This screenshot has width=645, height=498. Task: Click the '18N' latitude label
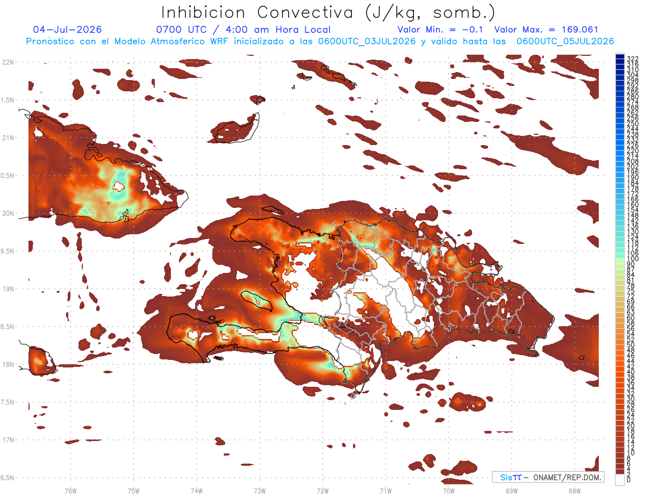point(8,364)
